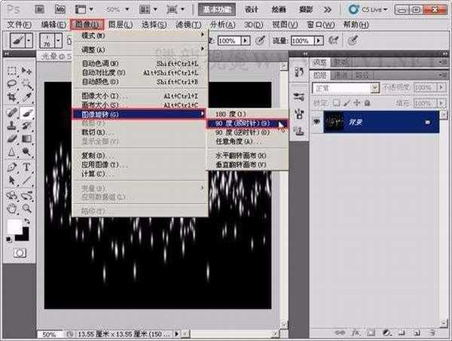452x341 pixels.
Task: Click the 基本功能 workspace button
Action: (x=218, y=9)
